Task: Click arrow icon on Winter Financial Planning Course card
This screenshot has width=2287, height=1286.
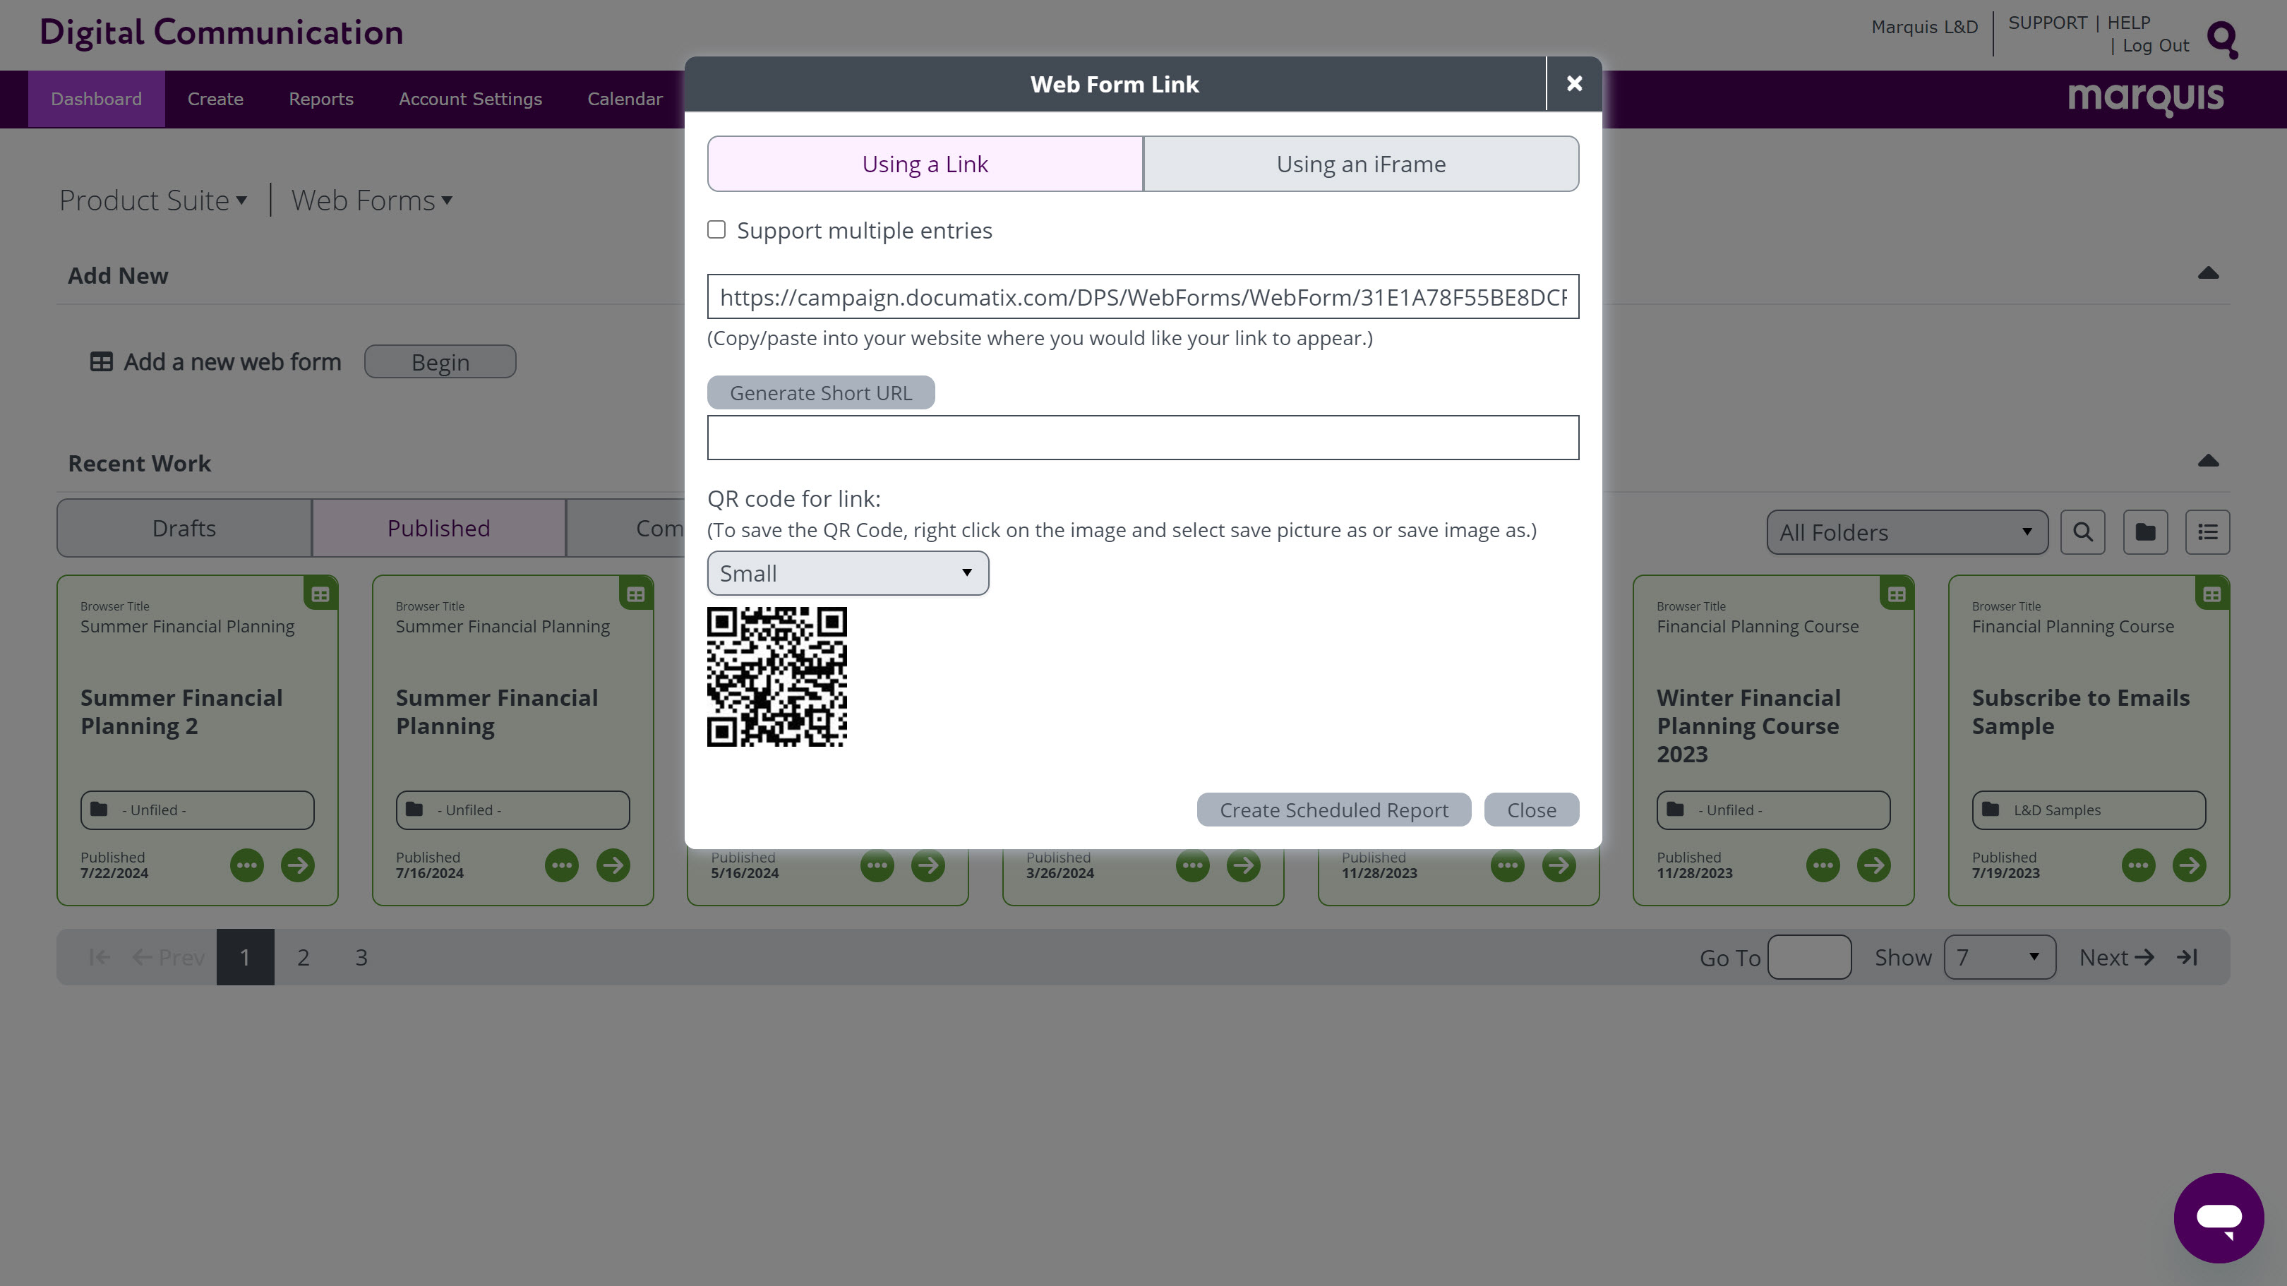Action: (1873, 865)
